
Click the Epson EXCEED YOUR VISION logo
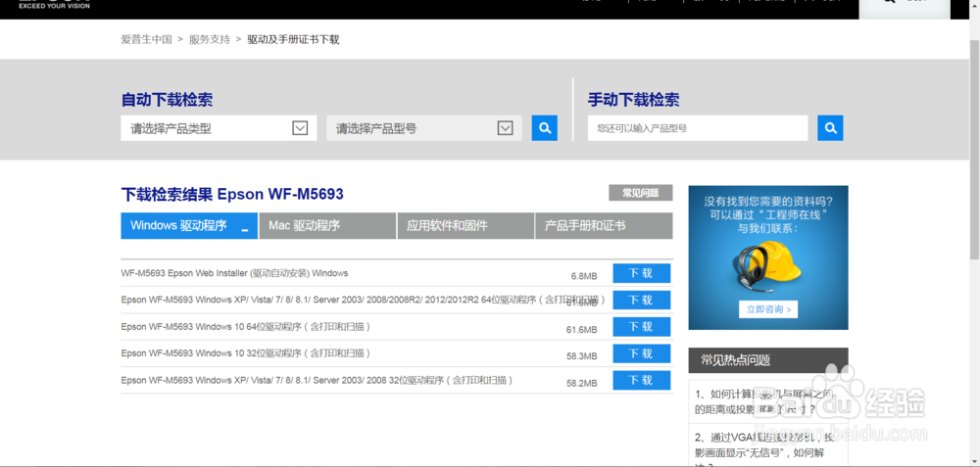coord(54,4)
